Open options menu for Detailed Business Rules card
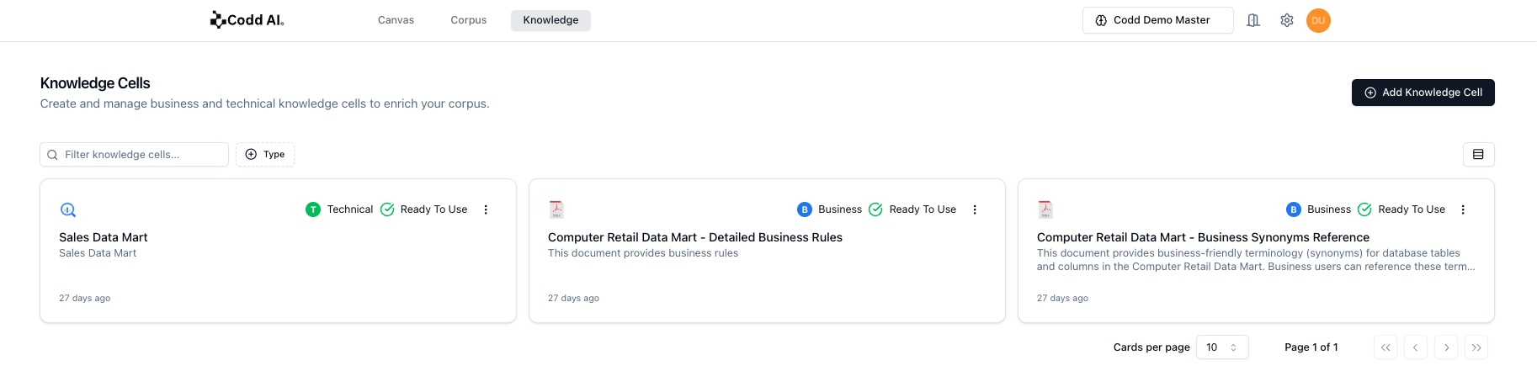Image resolution: width=1537 pixels, height=371 pixels. (975, 209)
